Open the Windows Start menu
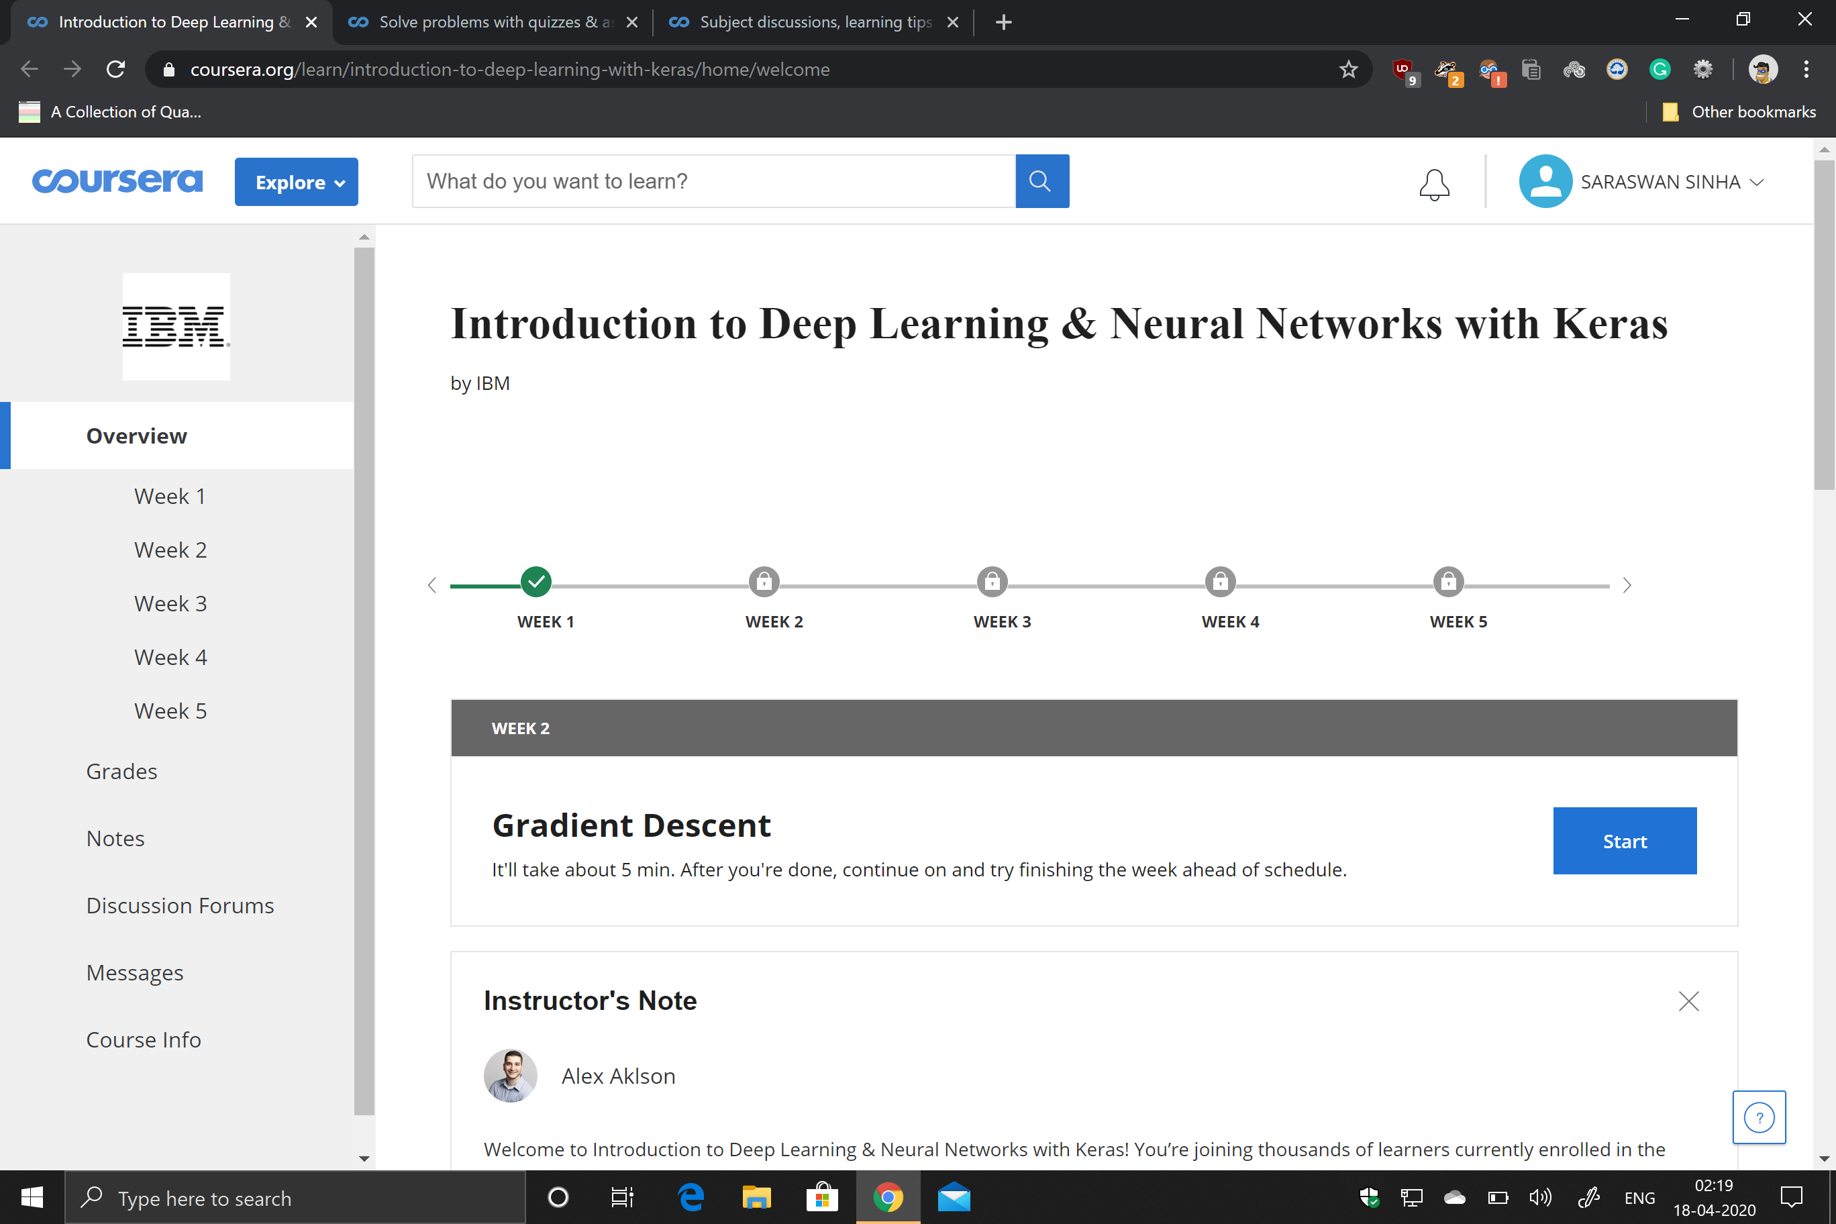This screenshot has height=1224, width=1836. [x=32, y=1197]
